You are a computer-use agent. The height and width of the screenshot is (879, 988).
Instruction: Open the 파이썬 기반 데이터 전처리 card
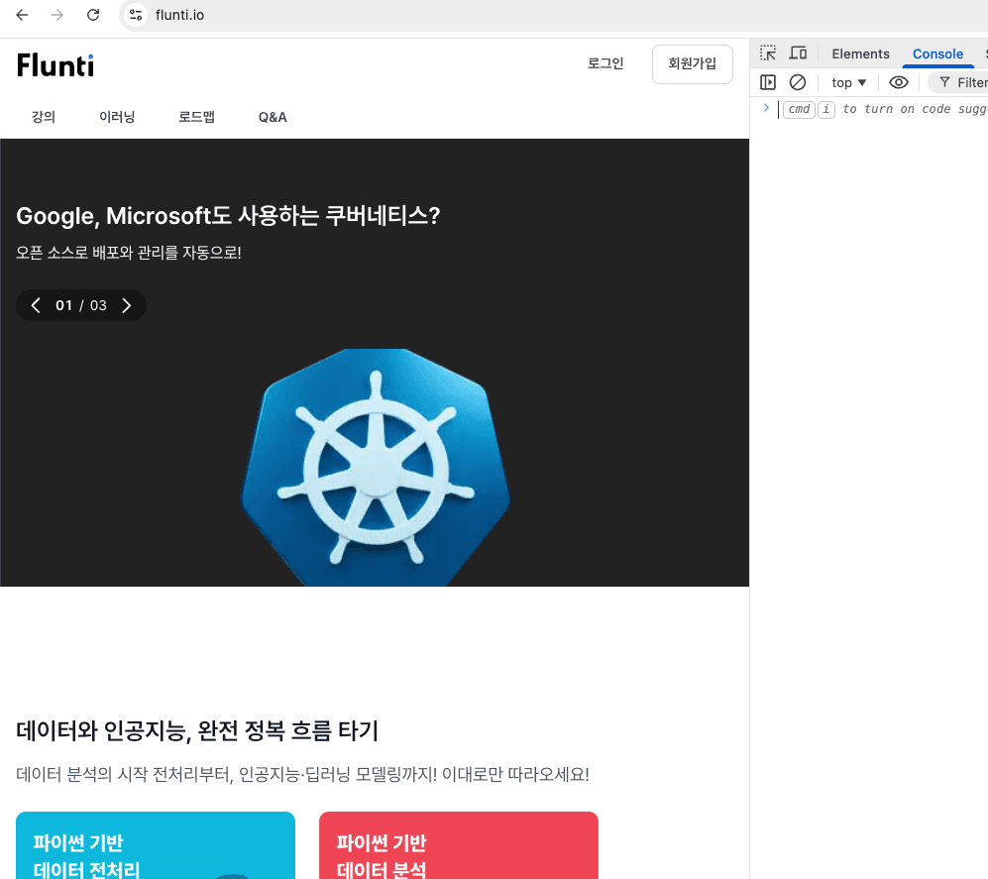[156, 845]
